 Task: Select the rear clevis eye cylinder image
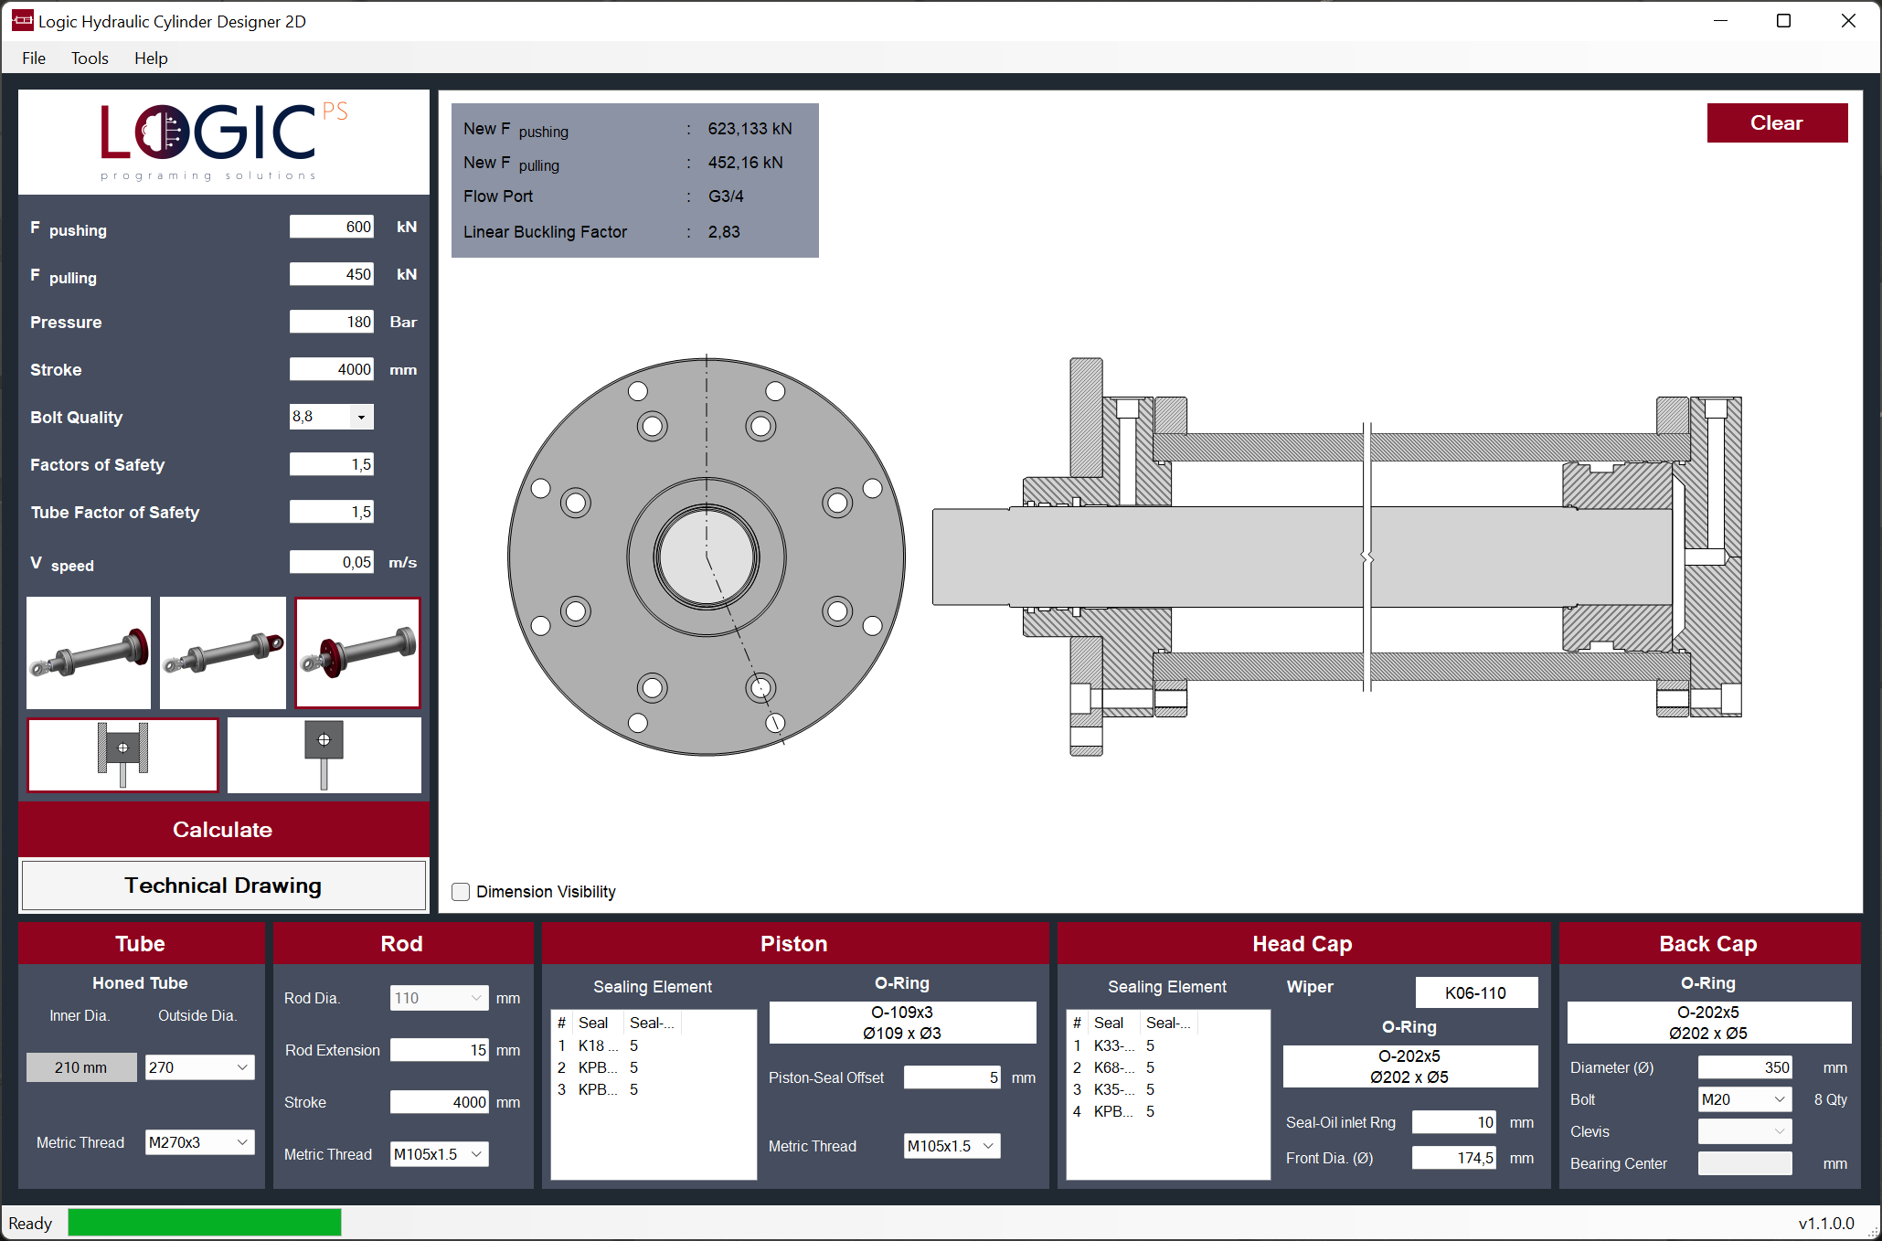coord(223,652)
